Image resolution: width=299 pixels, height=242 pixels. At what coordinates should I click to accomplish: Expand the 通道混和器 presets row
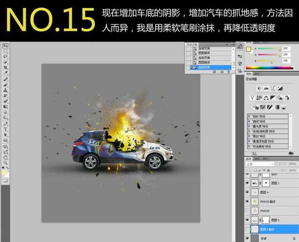point(249,141)
